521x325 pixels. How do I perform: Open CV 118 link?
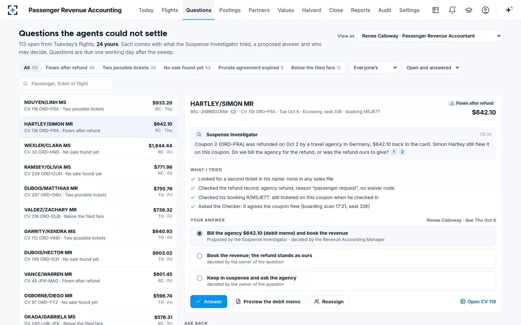[478, 302]
